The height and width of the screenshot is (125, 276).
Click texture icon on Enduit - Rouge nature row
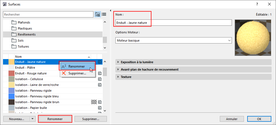click(100, 73)
